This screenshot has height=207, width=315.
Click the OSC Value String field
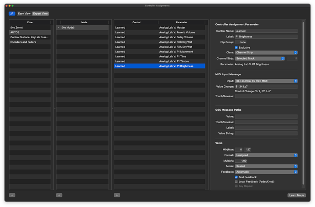click(266, 134)
